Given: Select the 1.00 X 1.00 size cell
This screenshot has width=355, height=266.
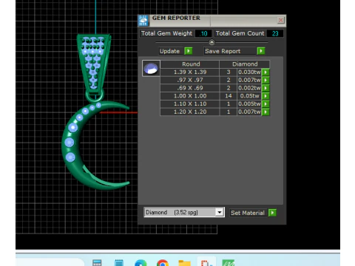Looking at the screenshot, I should tap(190, 96).
